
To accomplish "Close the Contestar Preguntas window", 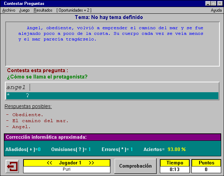I will click(219, 3).
